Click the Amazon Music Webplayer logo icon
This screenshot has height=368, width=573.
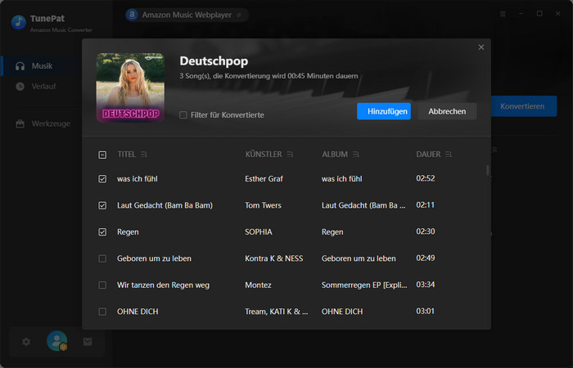coord(132,15)
